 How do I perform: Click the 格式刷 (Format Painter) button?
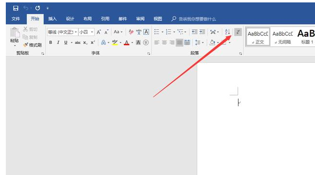coord(32,45)
